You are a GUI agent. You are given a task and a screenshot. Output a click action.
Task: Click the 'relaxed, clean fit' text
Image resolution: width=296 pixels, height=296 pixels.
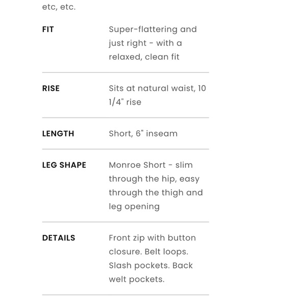144,57
